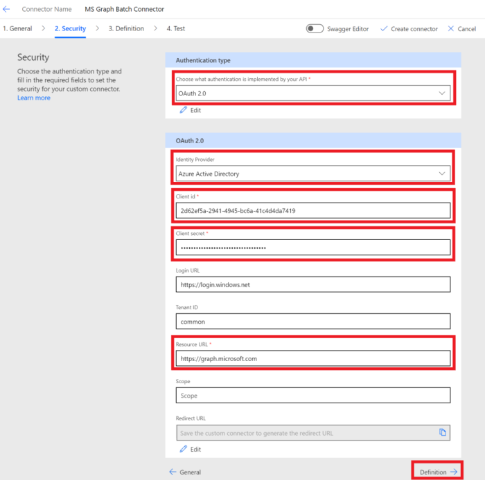Click the Tenant ID field containing common
Screen dimensions: 485x480
pos(313,322)
